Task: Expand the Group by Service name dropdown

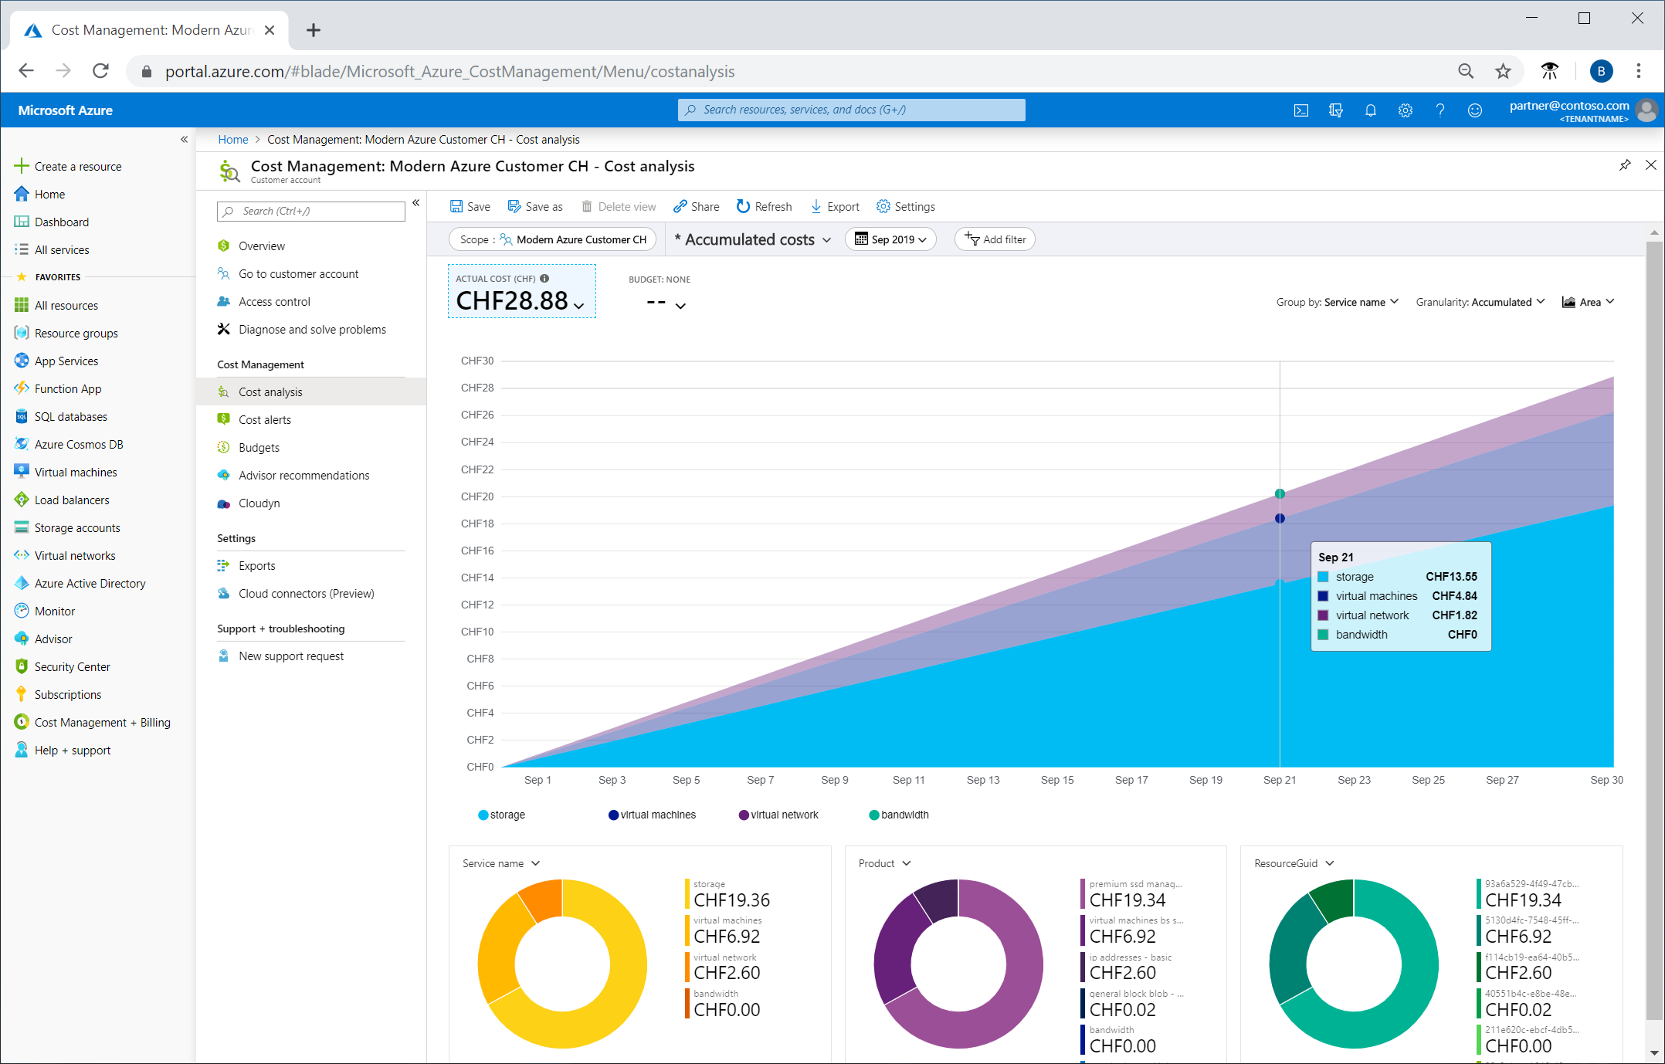Action: 1338,302
